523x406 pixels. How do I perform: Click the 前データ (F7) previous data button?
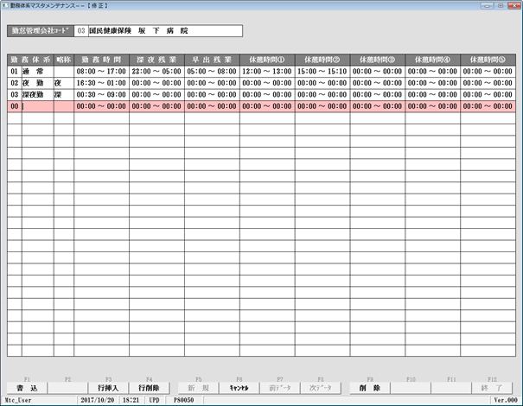click(280, 388)
